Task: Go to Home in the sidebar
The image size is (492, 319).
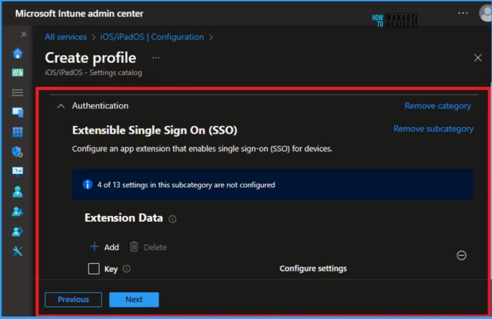Action: pos(18,53)
